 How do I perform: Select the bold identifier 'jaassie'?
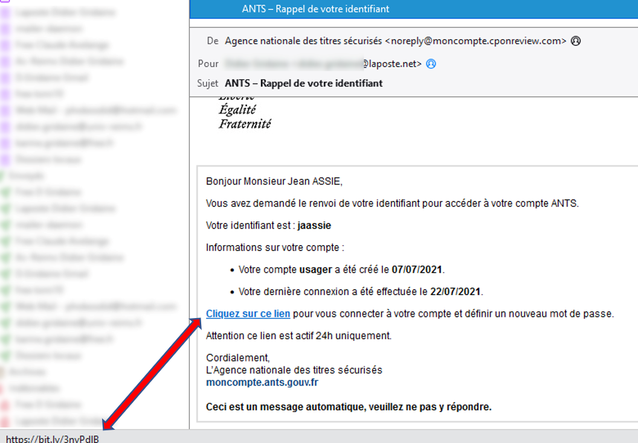pos(314,226)
